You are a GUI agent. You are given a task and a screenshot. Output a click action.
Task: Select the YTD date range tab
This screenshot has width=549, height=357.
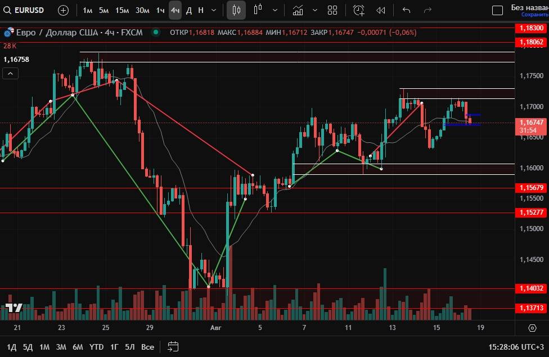pyautogui.click(x=96, y=347)
